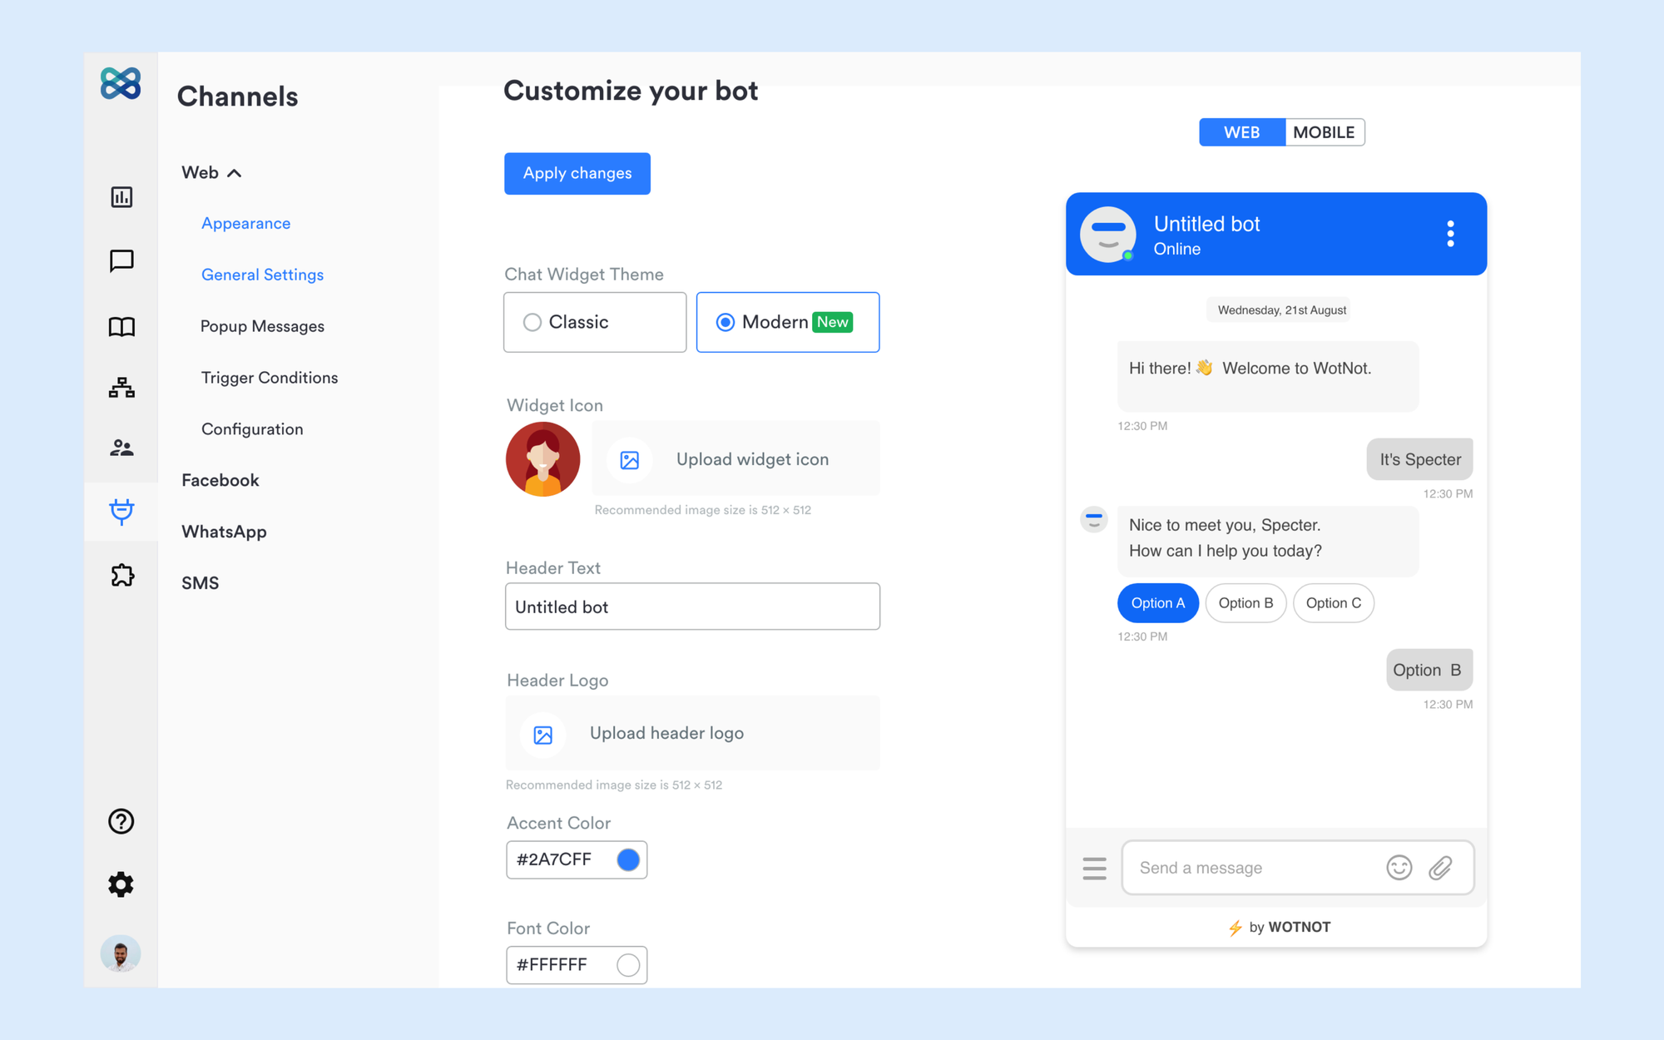Toggle Web channel section collapse
This screenshot has height=1040, width=1664.
235,171
